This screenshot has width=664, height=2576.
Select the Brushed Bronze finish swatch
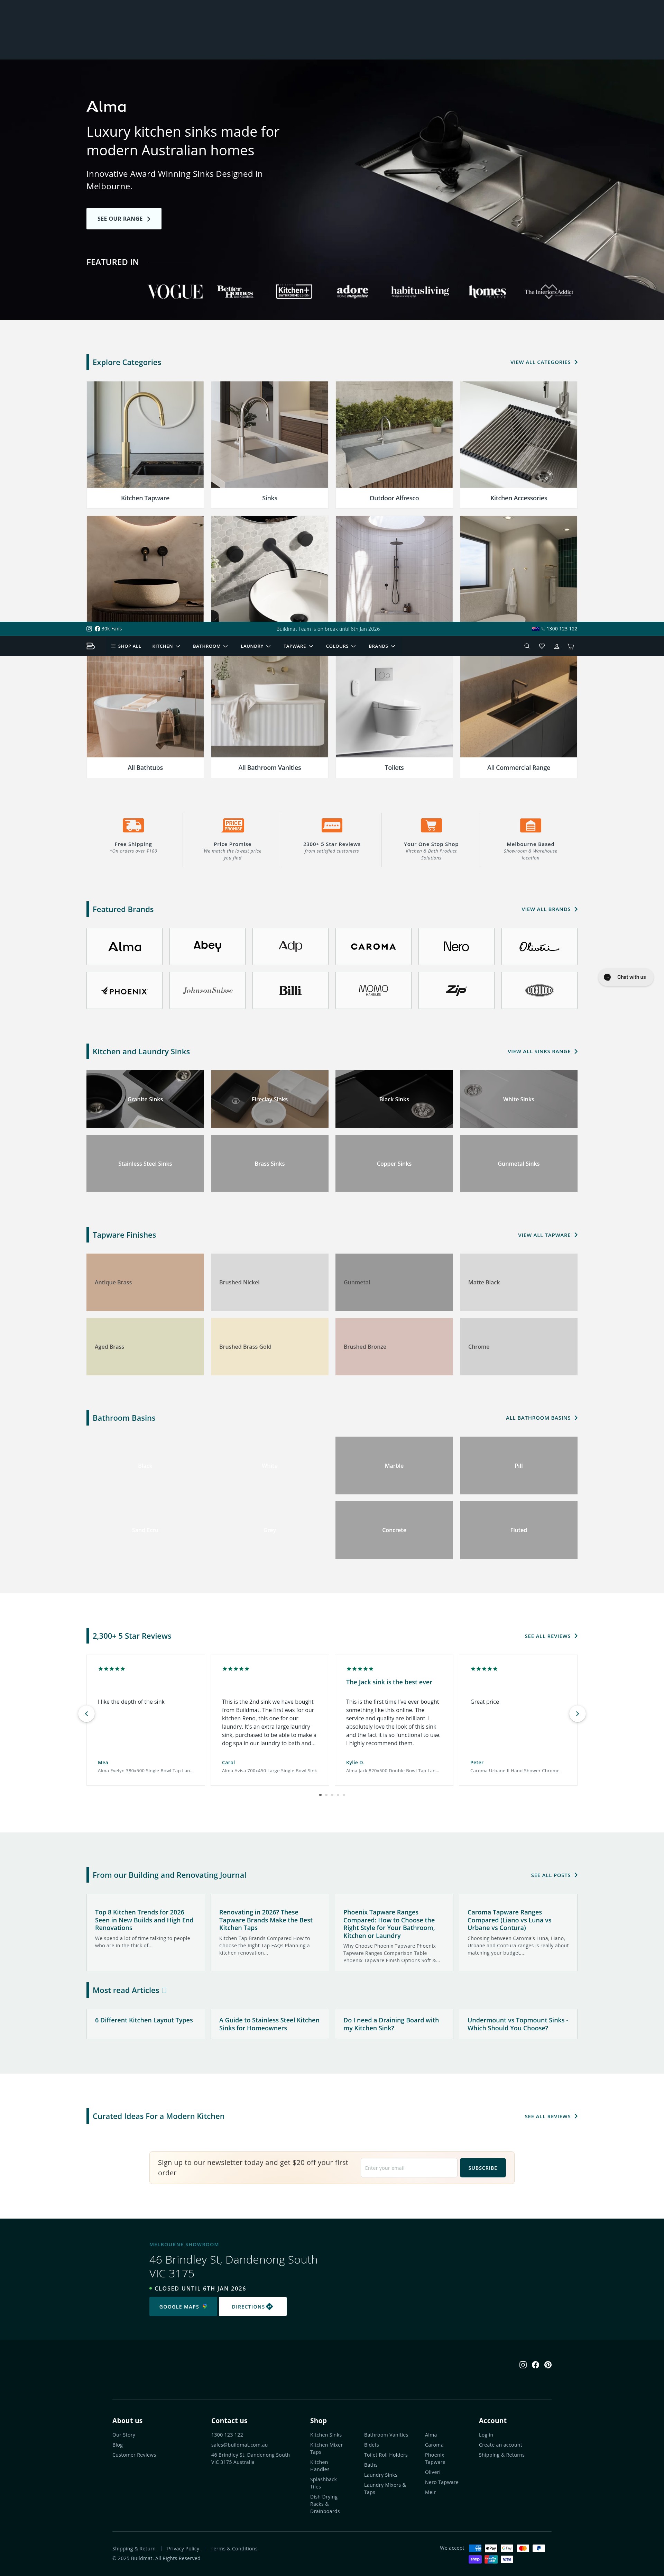394,1346
